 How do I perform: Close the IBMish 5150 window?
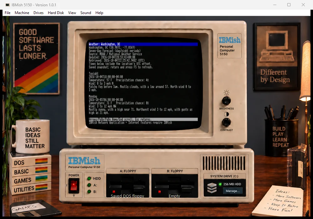click(303, 5)
